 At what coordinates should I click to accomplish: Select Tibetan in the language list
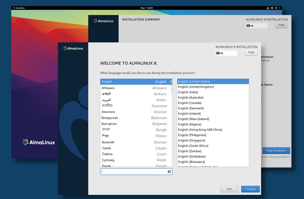click(136, 136)
